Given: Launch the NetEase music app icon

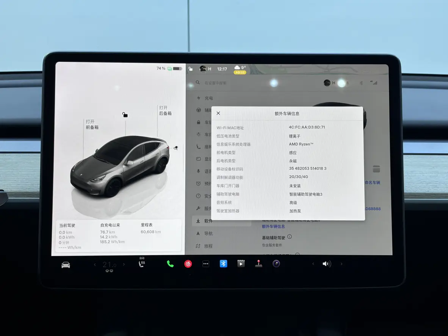Looking at the screenshot, I should [x=188, y=264].
